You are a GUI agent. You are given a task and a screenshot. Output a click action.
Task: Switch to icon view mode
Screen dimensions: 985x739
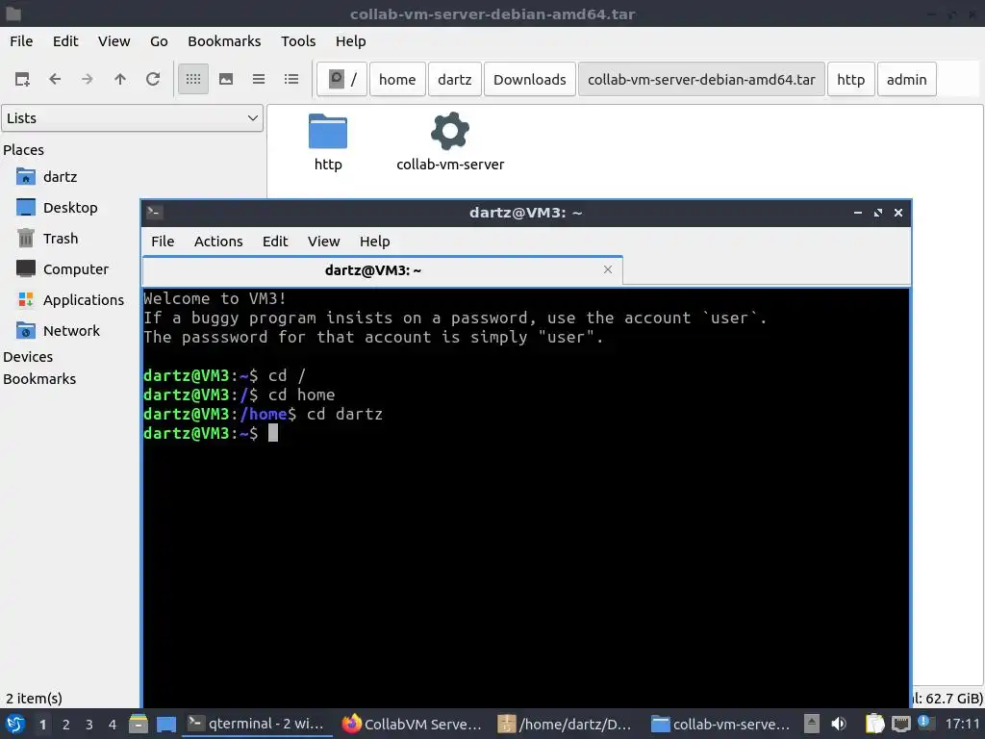click(x=193, y=79)
